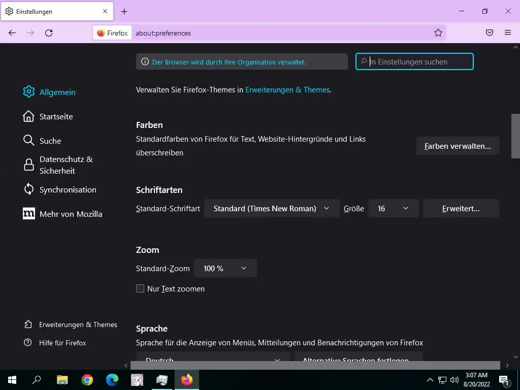
Task: Close the Einstellungen tab
Action: (x=105, y=11)
